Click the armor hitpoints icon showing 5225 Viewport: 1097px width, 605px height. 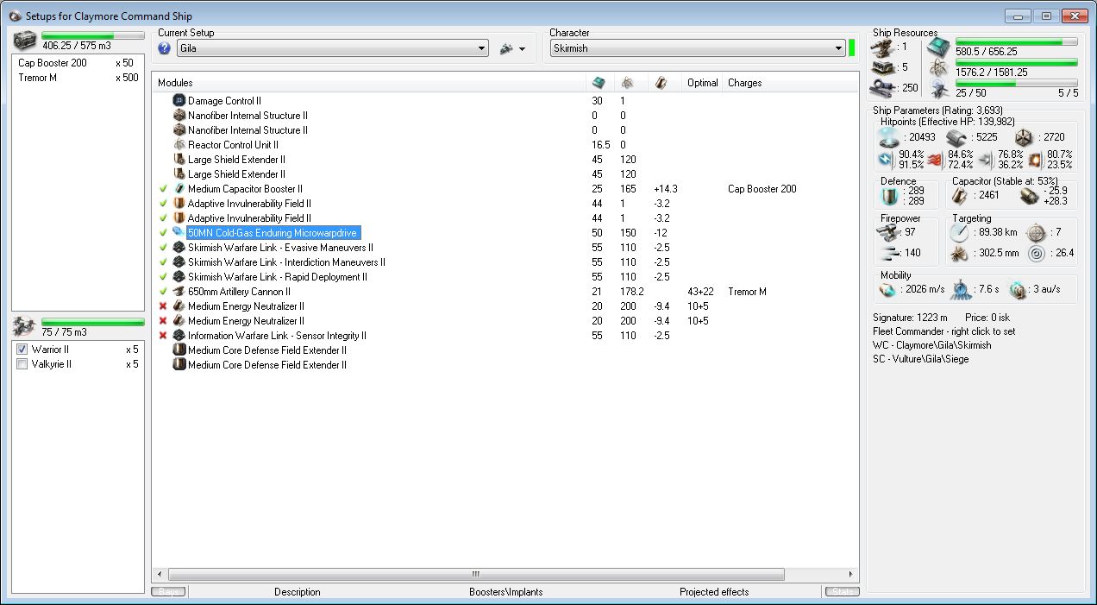956,136
